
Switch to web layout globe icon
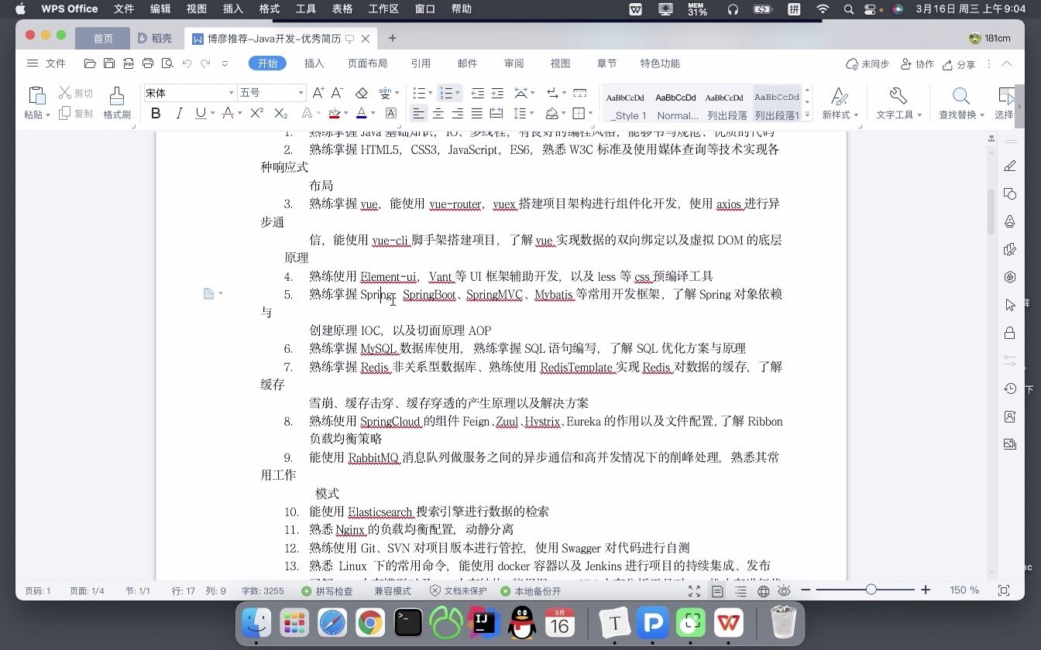tap(763, 590)
